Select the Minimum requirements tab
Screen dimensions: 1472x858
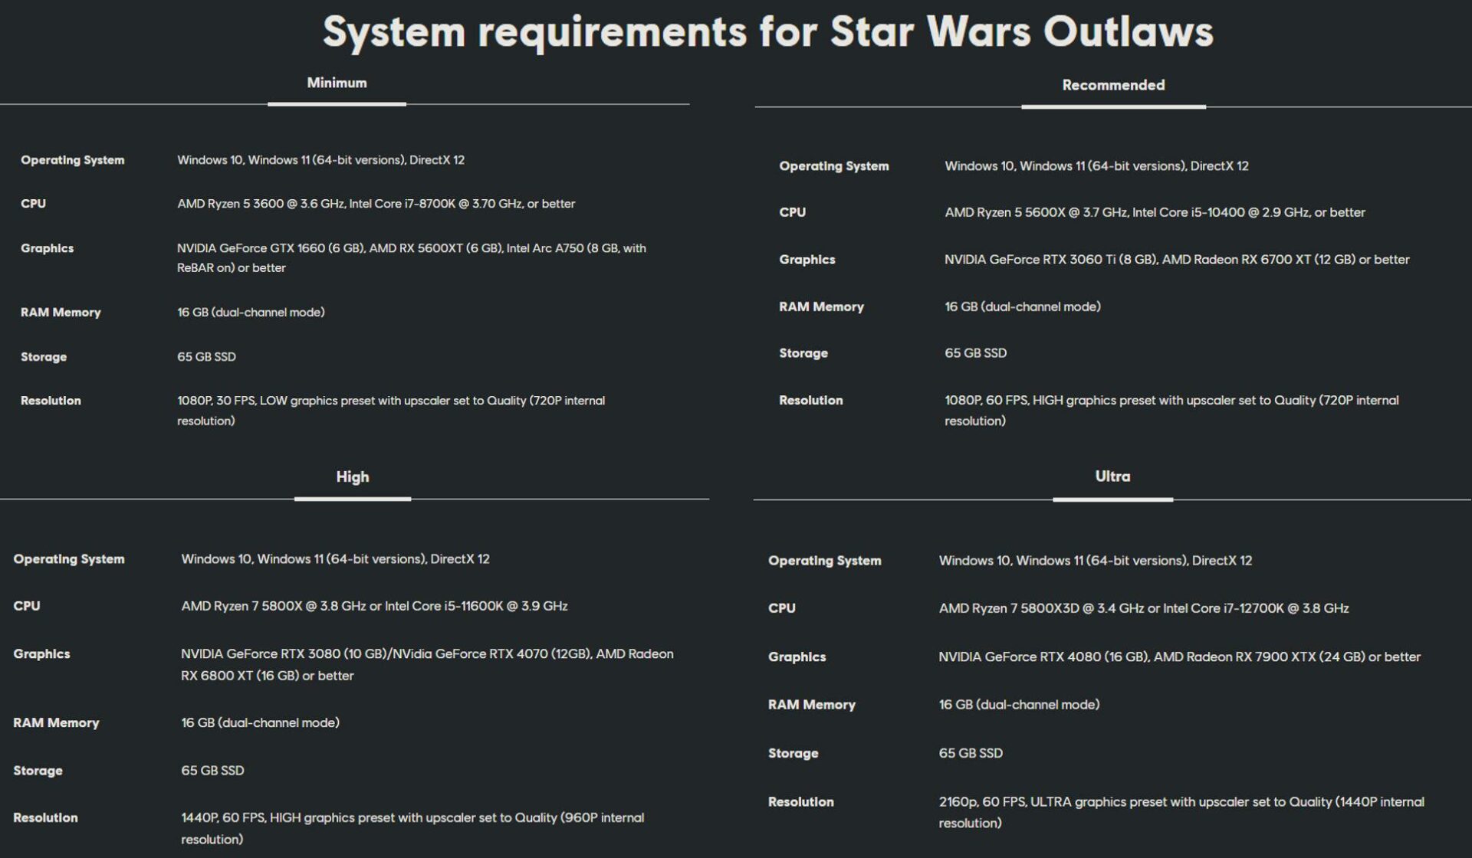[336, 82]
